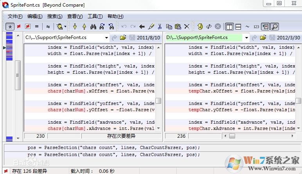Jump to previous difference with up arrow

click(84, 27)
